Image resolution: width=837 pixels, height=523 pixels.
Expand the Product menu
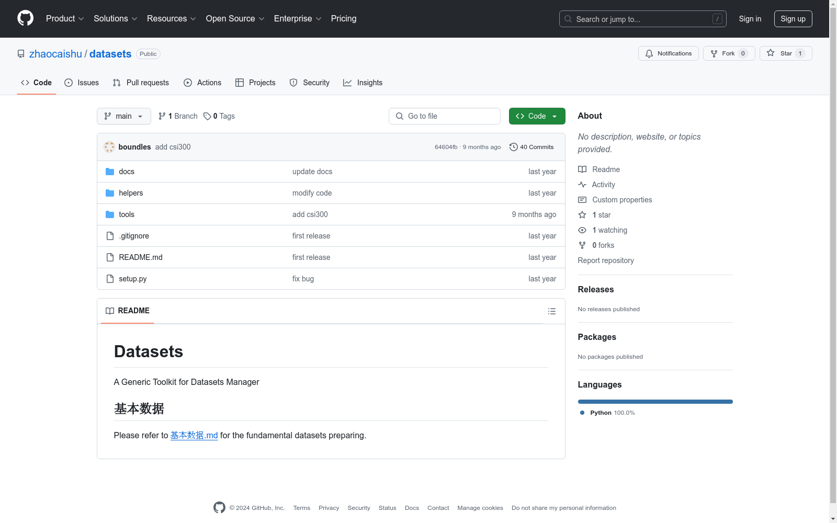coord(65,19)
